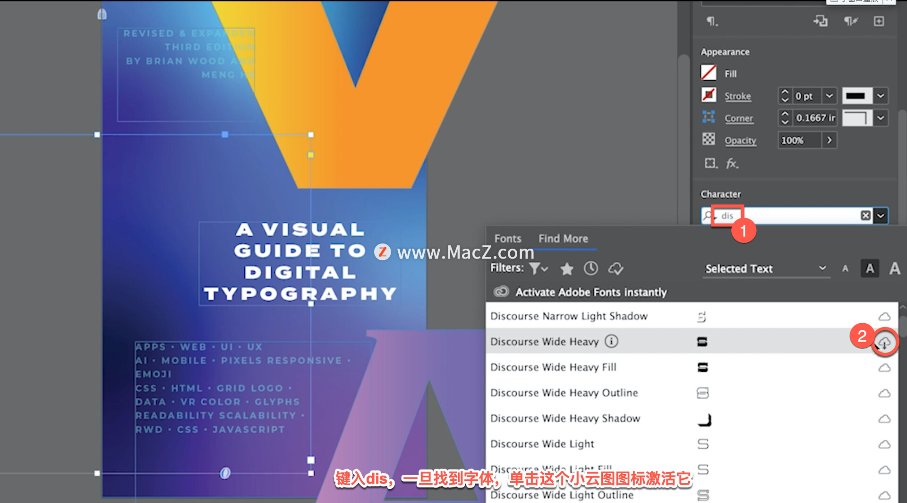Activate Discourse Wide Light via cloud icon
Image resolution: width=907 pixels, height=503 pixels.
pyautogui.click(x=884, y=444)
